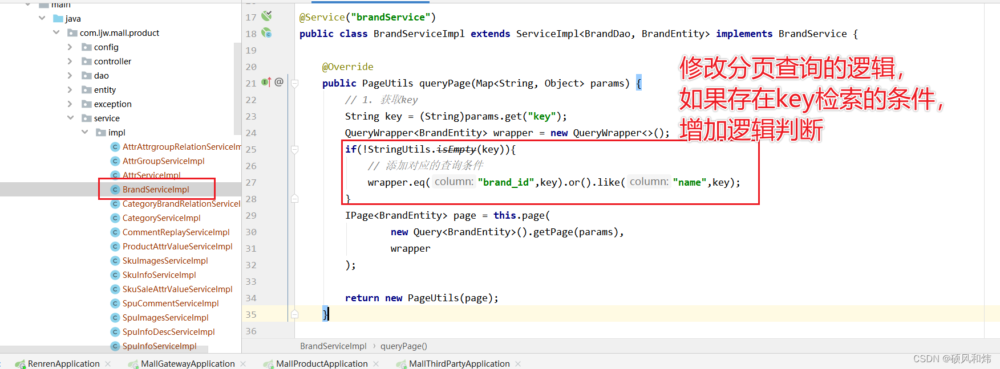Click the class icon beside CommentReplayServiceImpl
The image size is (1000, 369).
click(x=115, y=232)
